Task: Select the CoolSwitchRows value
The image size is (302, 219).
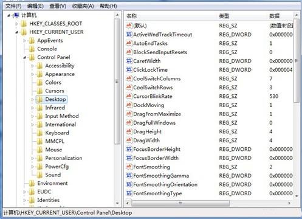Action: click(x=153, y=88)
